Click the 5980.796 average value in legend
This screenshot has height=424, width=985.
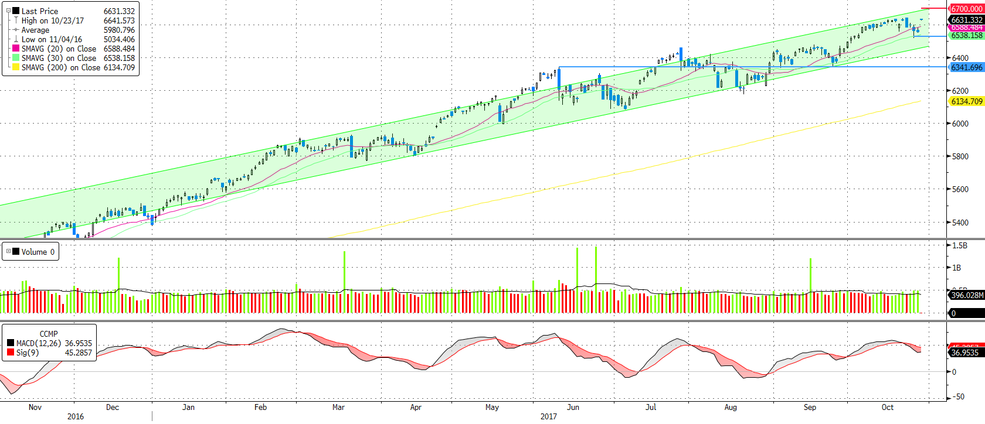(x=119, y=30)
